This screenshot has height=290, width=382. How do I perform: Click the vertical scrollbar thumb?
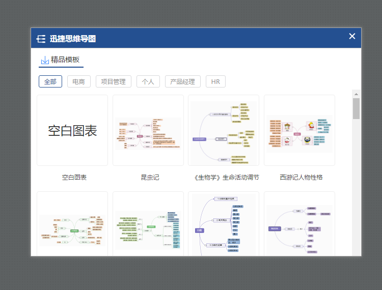coord(356,108)
